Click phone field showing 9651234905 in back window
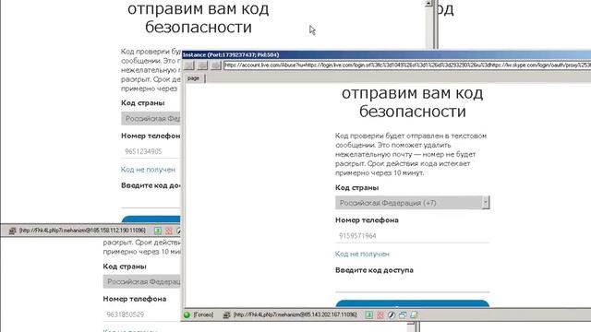Viewport: 591px width, 332px height. 151,151
